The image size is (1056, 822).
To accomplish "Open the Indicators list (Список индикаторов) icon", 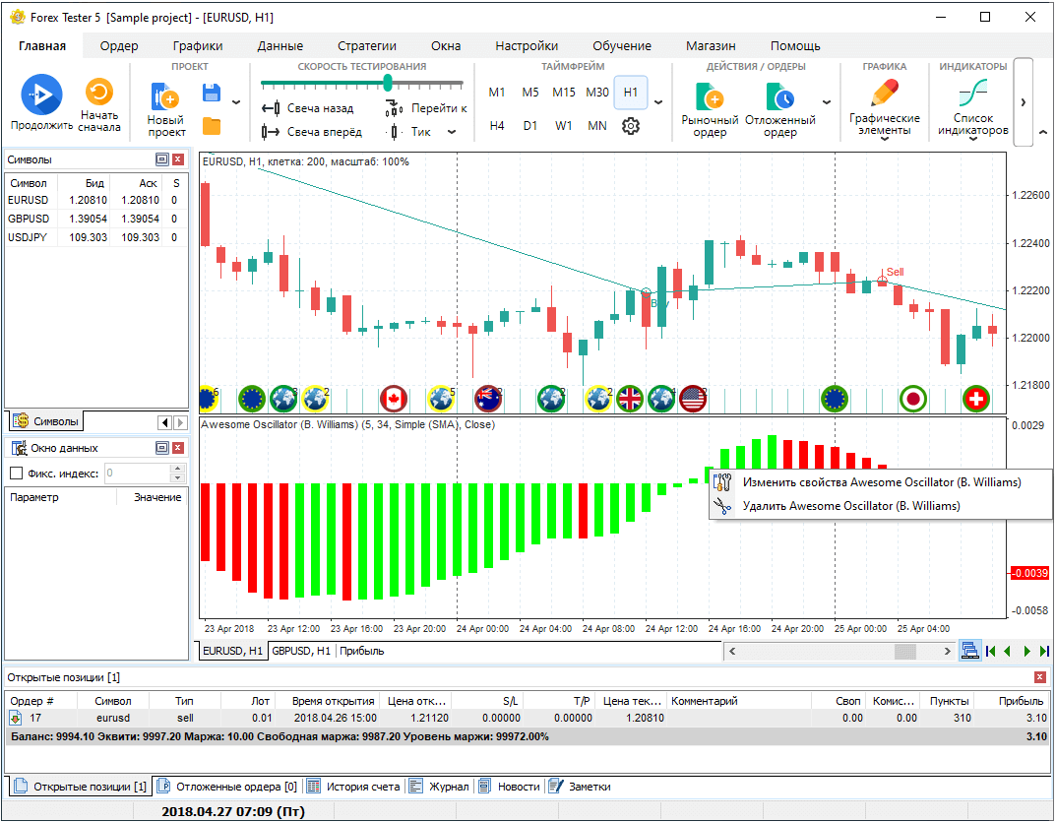I will (972, 95).
